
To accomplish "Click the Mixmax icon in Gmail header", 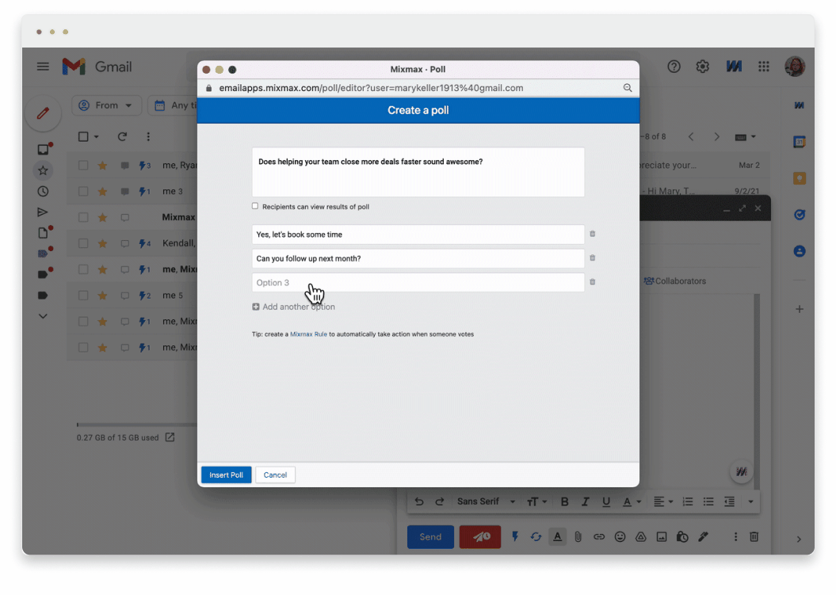I will pos(734,67).
